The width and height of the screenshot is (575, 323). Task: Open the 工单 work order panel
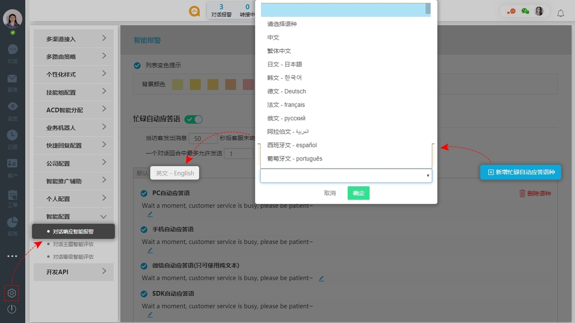tap(12, 197)
